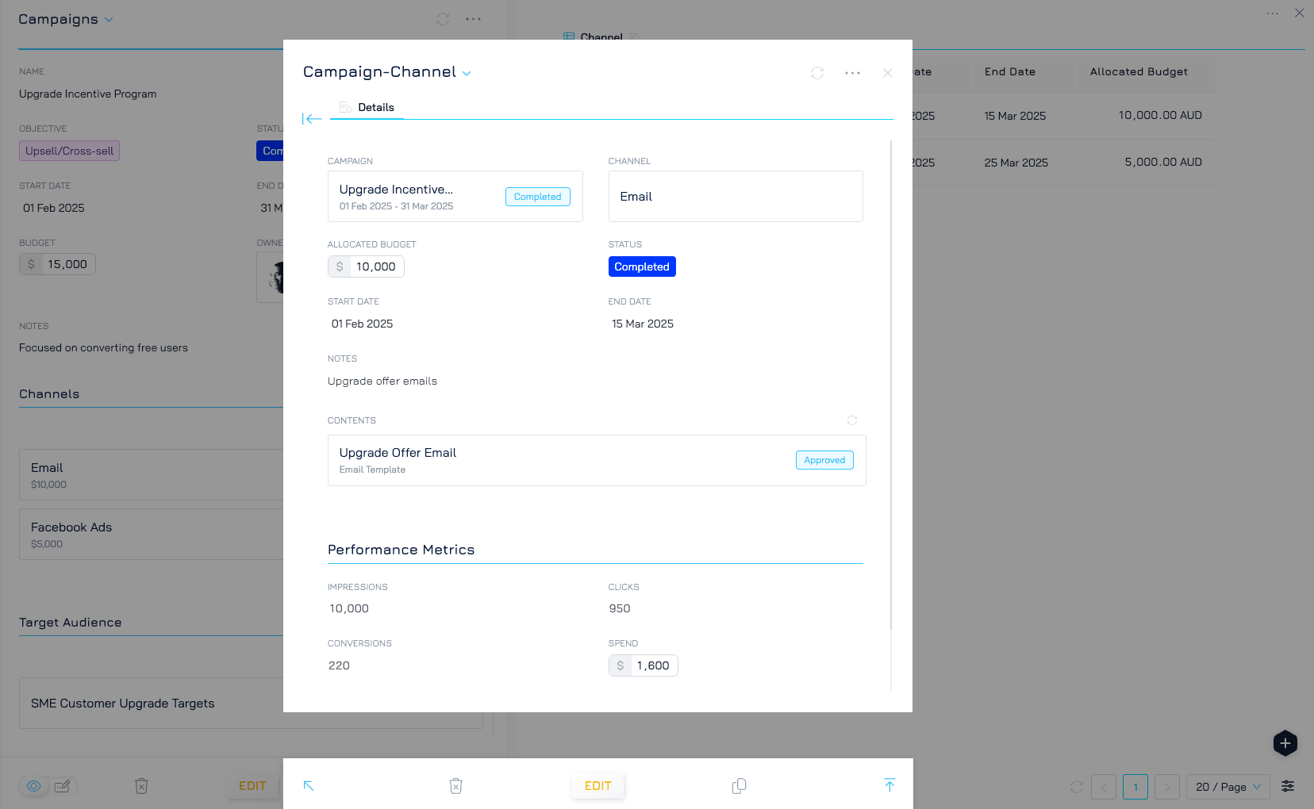
Task: Open the 20 / Page size dropdown
Action: 1228,787
